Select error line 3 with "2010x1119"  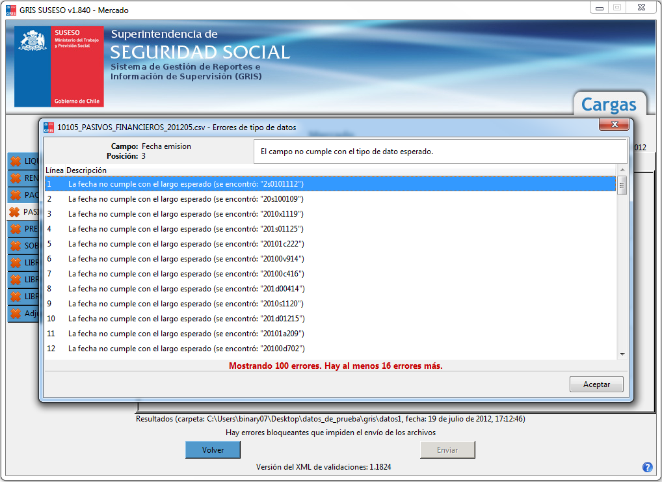pos(330,214)
